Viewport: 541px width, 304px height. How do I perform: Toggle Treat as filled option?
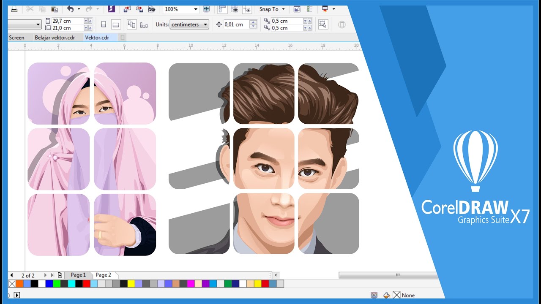click(323, 24)
